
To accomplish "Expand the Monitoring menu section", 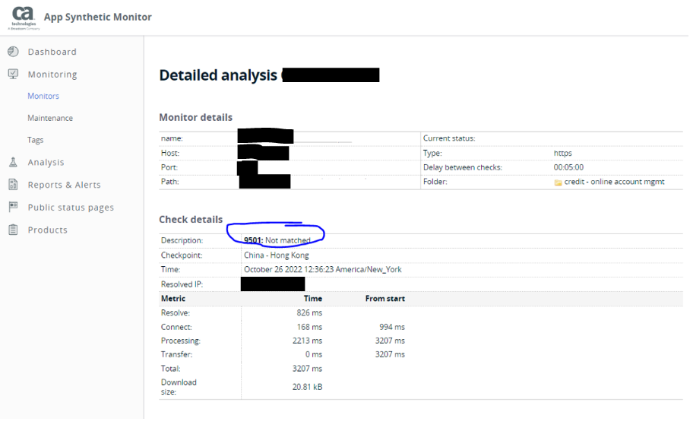I will click(x=52, y=75).
